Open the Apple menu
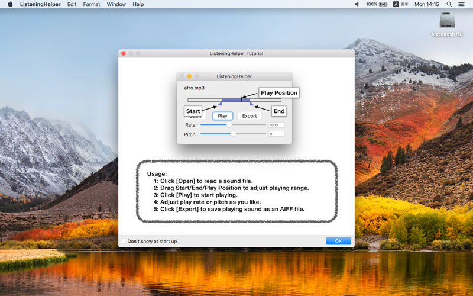473x296 pixels. [10, 4]
